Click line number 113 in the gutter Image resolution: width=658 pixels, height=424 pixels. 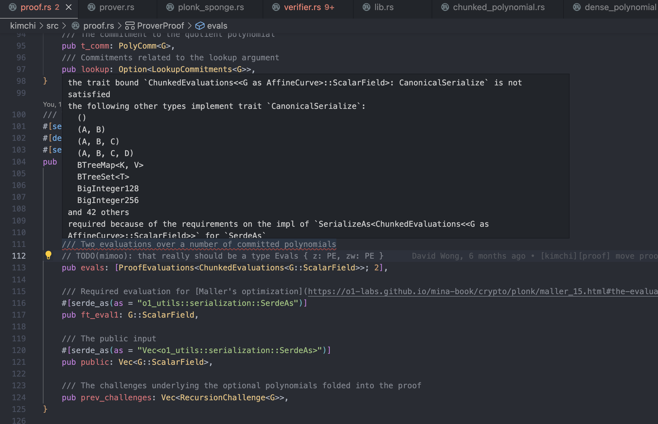19,268
